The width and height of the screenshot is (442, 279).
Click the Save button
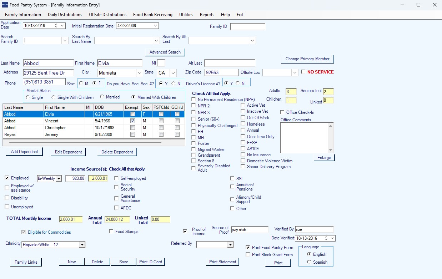click(124, 262)
